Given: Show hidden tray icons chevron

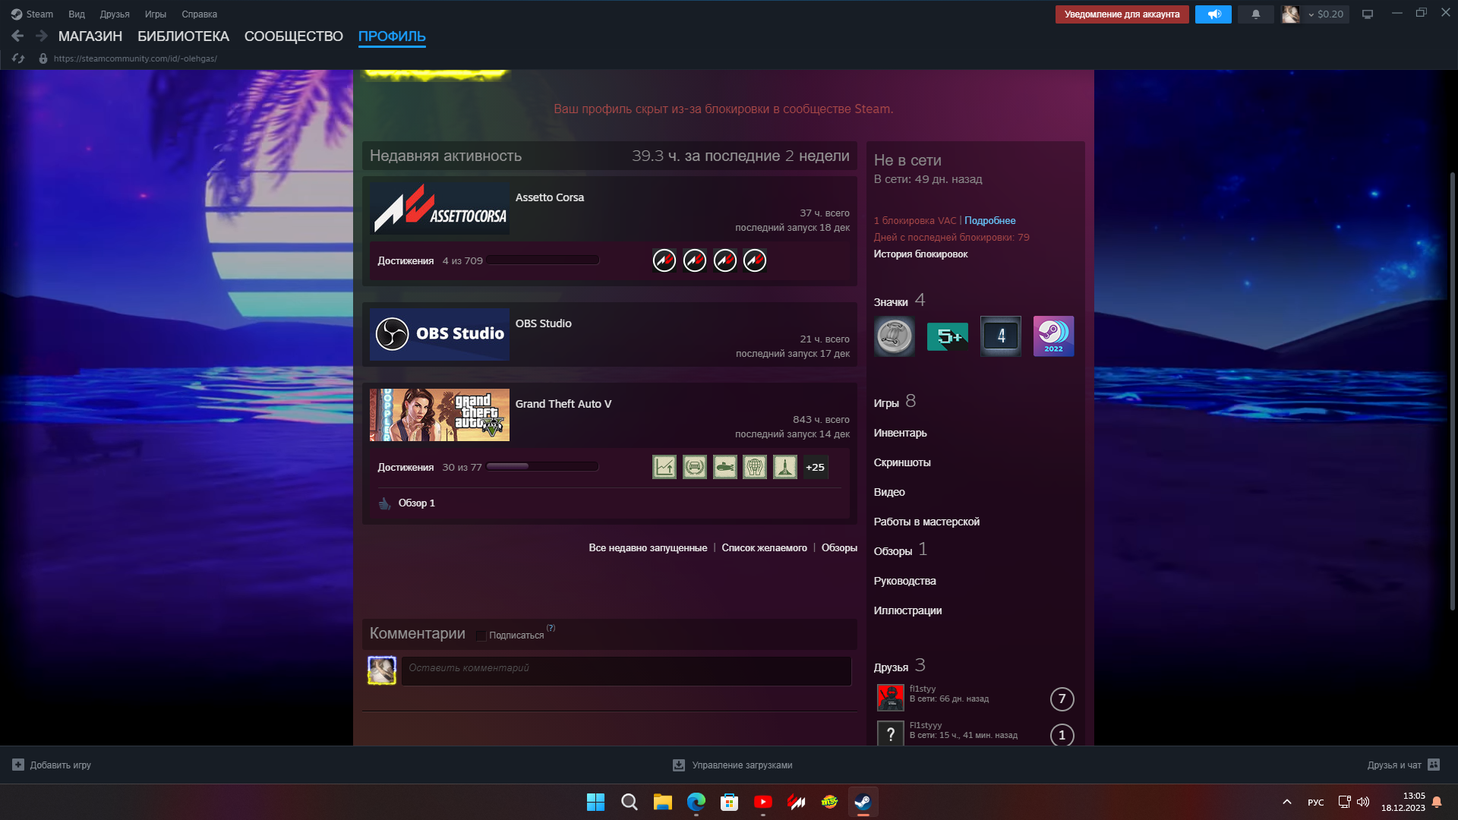Looking at the screenshot, I should pos(1287,803).
